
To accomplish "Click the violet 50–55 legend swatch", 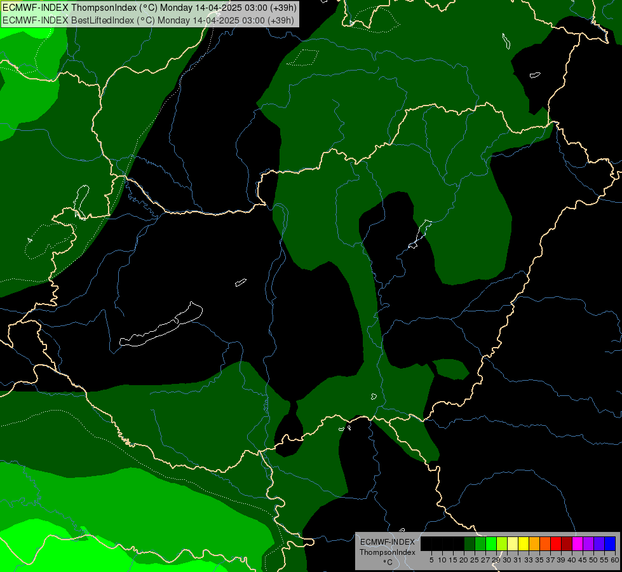I will pos(599,543).
